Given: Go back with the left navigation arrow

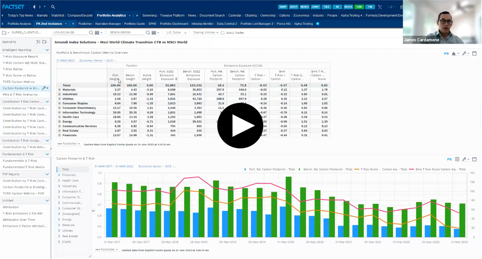Looking at the screenshot, I should [x=34, y=7].
